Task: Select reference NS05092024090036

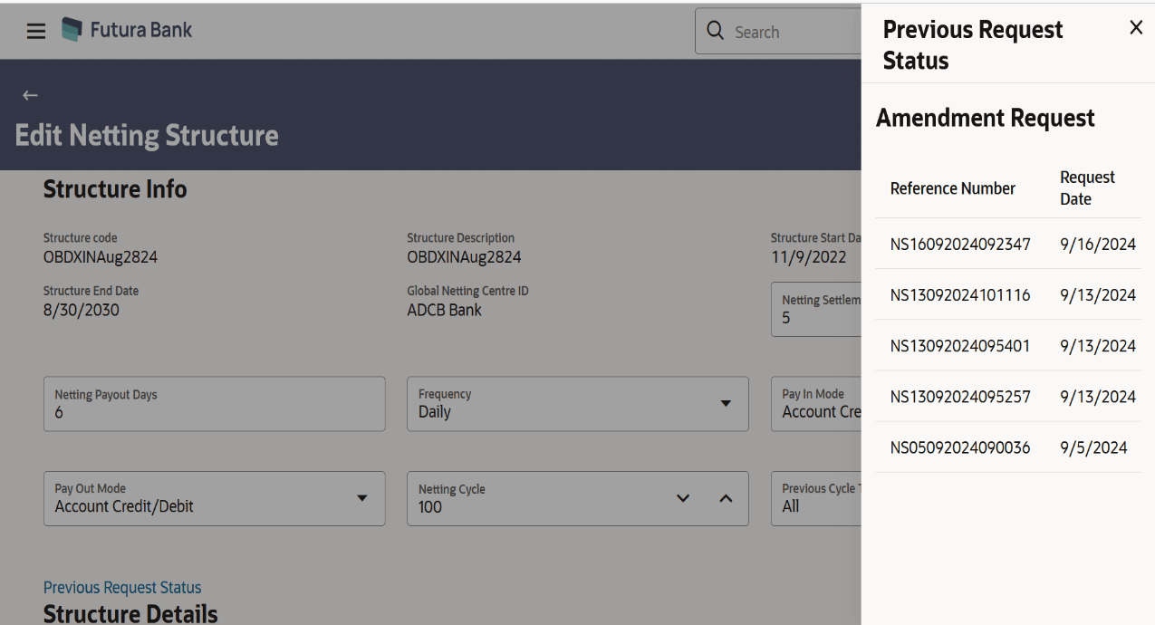Action: click(960, 447)
